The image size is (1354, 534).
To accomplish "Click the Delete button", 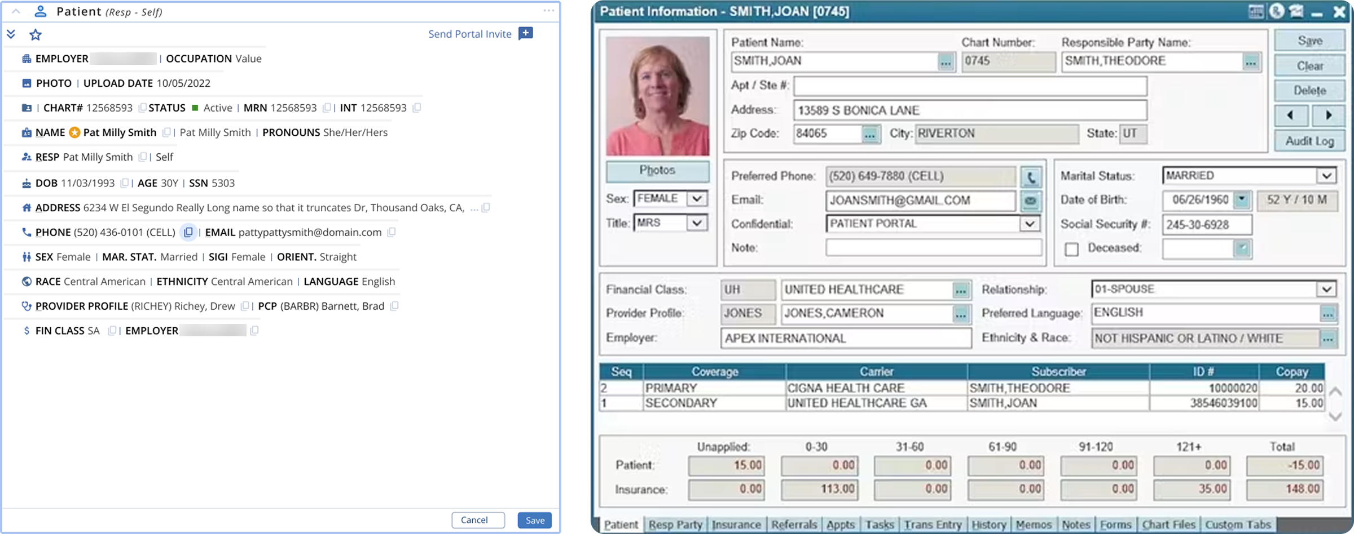I will click(1309, 91).
